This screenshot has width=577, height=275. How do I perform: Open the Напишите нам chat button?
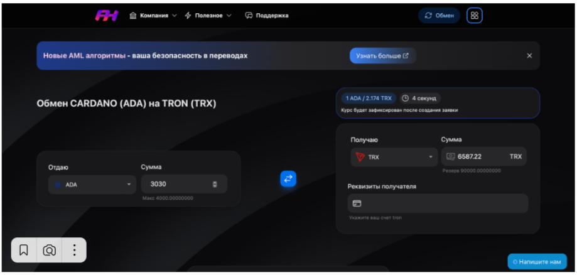537,262
